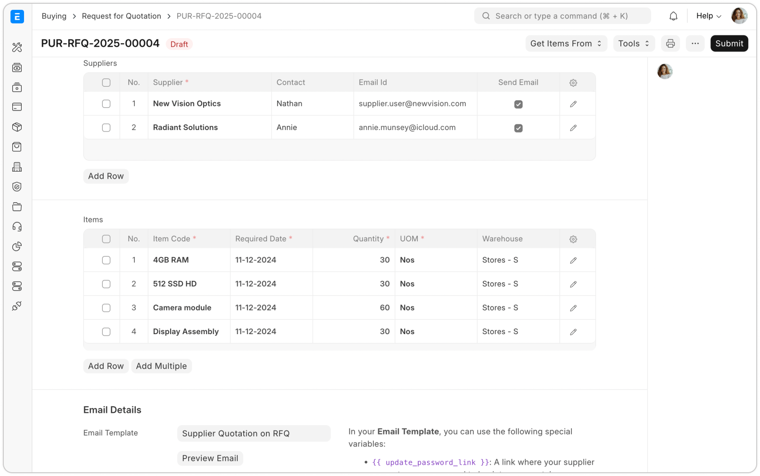Select the pie chart analytics sidebar icon

(x=17, y=246)
